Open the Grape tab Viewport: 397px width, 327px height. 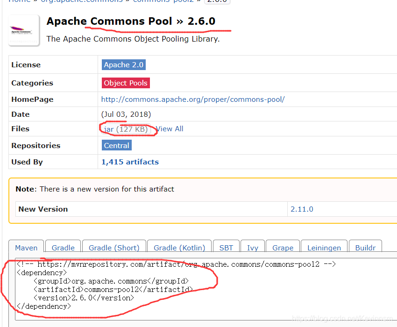283,248
